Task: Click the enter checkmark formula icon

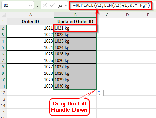Action: coord(52,5)
